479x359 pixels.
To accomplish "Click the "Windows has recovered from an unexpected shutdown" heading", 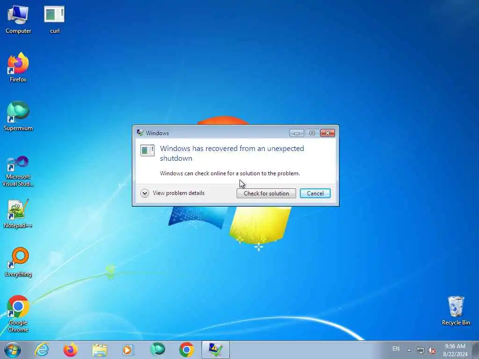I will tap(232, 153).
